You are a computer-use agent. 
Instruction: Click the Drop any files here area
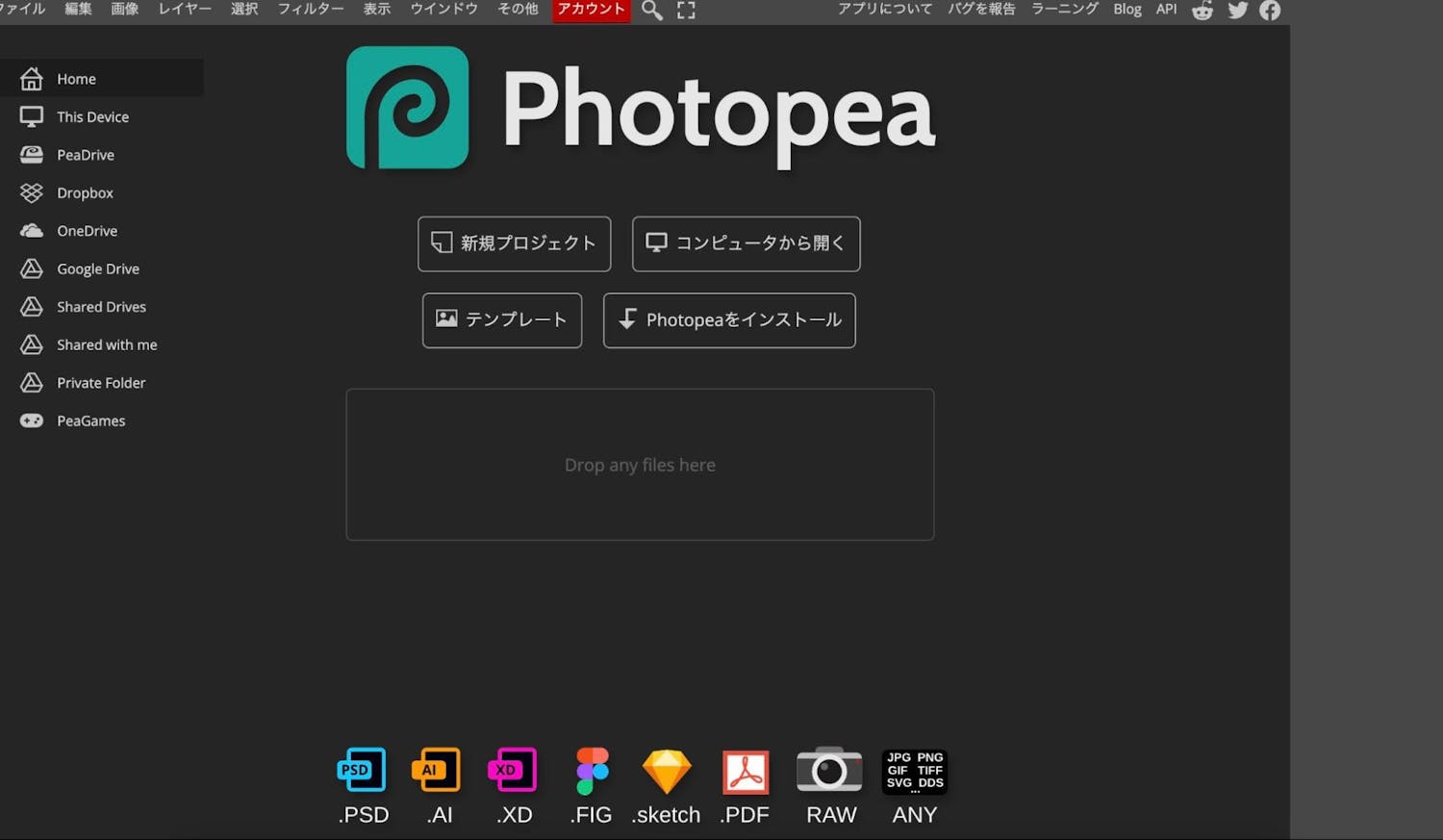pyautogui.click(x=640, y=465)
